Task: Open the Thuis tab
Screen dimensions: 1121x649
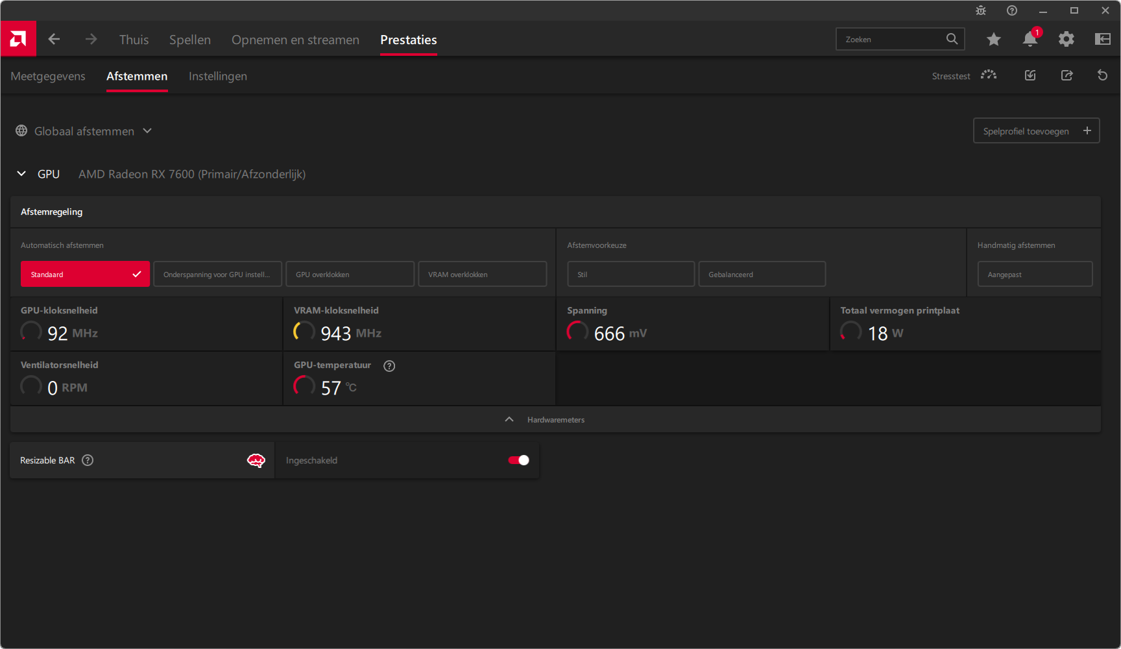Action: pos(134,40)
